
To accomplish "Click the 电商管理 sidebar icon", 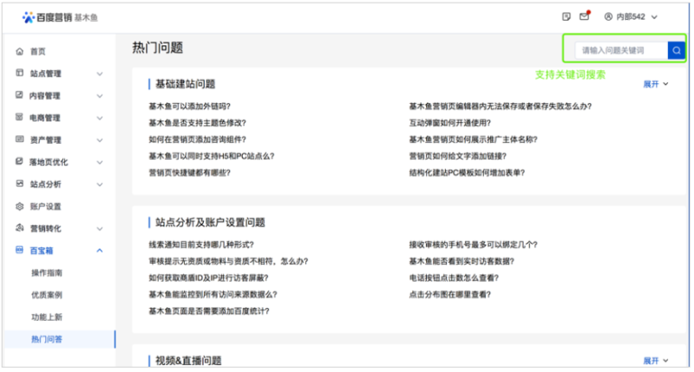I will (19, 117).
